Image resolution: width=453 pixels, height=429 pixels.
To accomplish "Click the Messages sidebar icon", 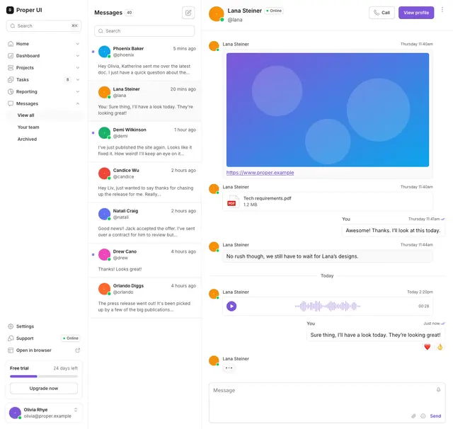I will tap(11, 103).
